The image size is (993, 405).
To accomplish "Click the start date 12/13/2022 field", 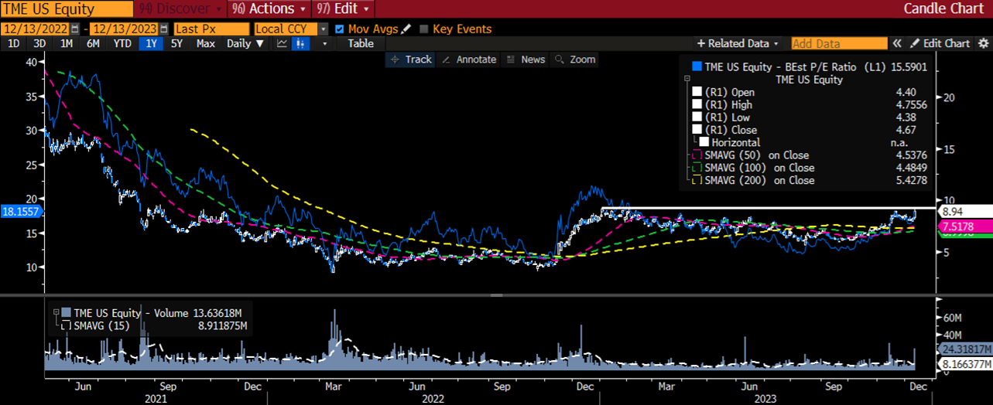I will click(36, 29).
